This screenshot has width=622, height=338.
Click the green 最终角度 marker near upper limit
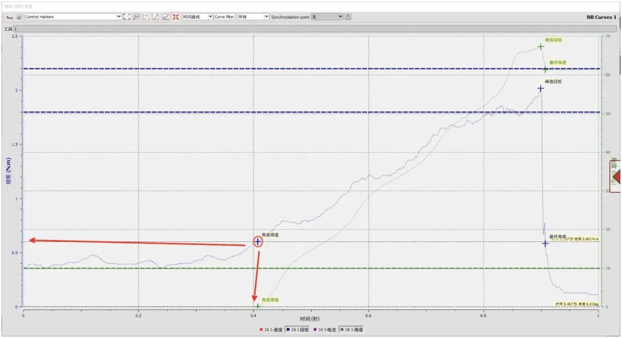click(545, 70)
